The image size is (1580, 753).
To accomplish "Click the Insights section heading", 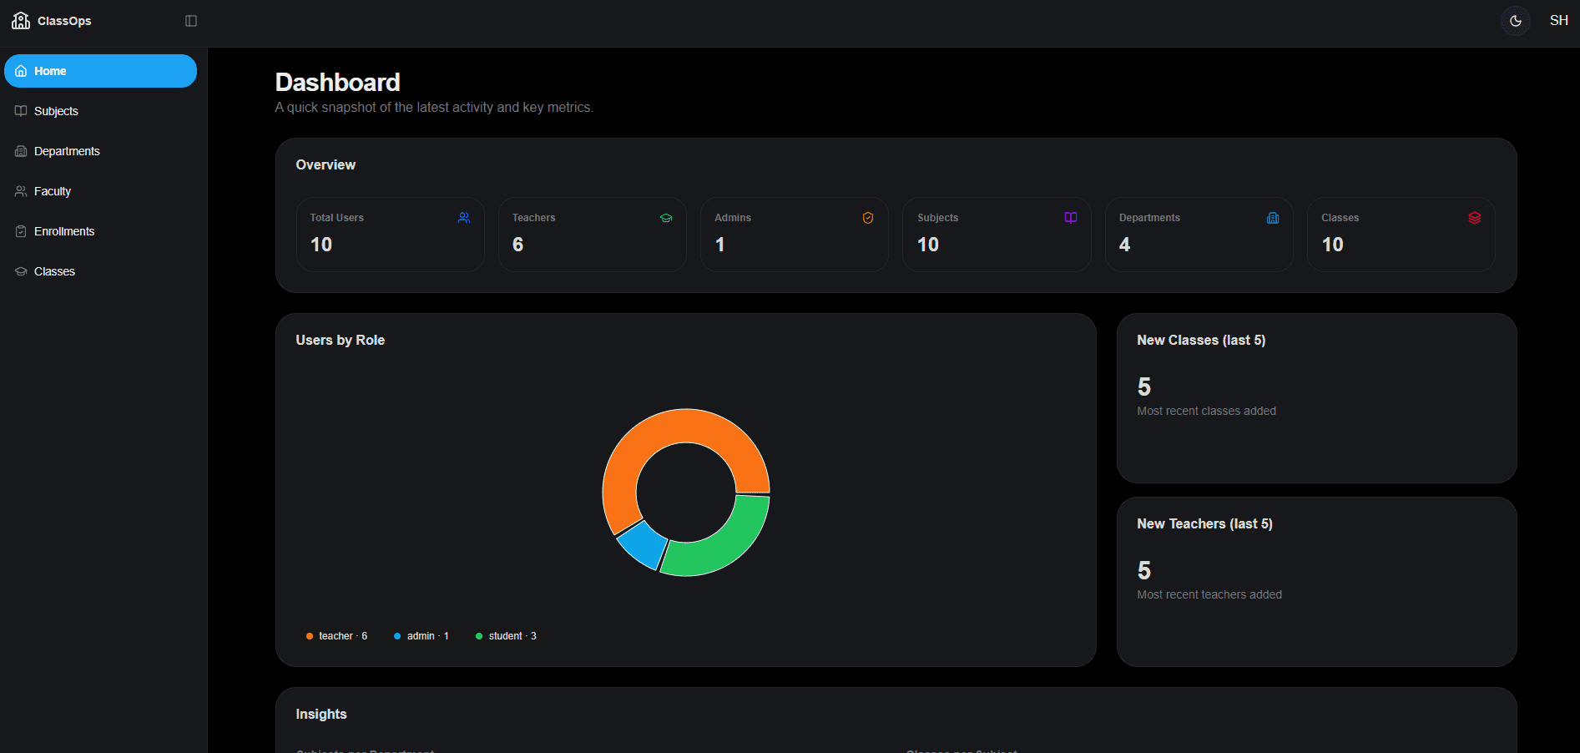I will (321, 714).
